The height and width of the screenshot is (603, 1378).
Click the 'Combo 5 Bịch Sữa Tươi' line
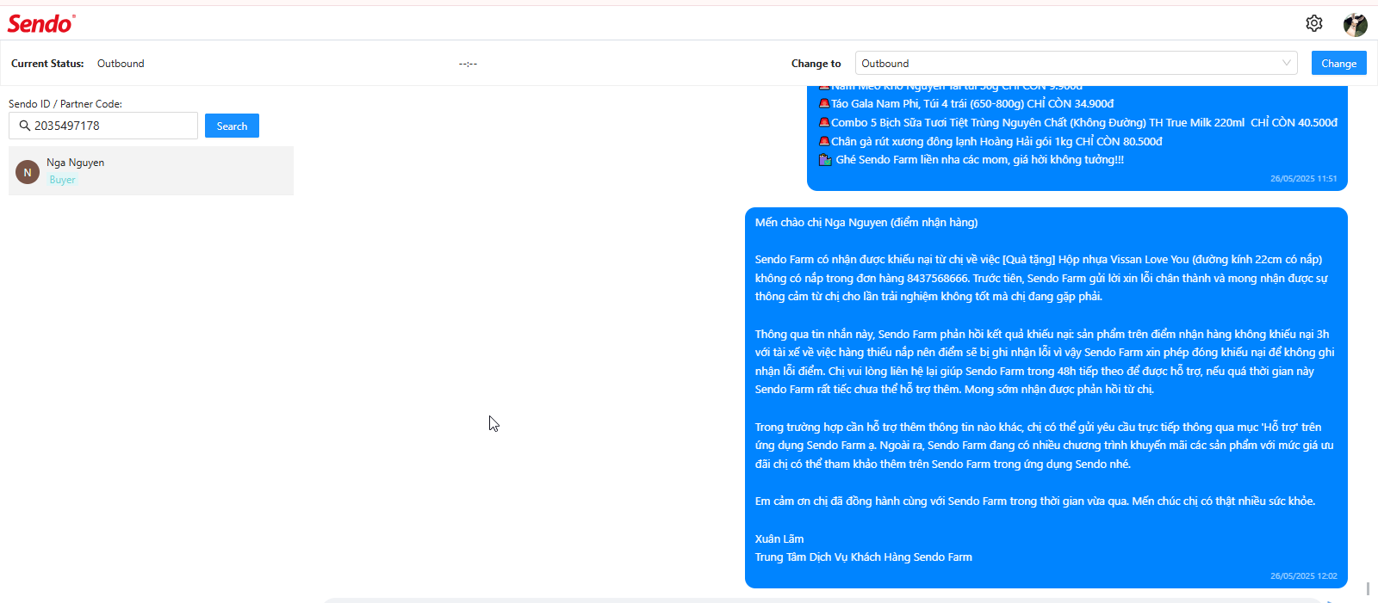pyautogui.click(x=1077, y=122)
